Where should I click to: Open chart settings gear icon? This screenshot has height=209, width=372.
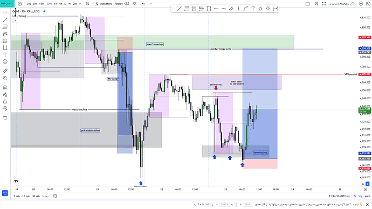(x=361, y=4)
